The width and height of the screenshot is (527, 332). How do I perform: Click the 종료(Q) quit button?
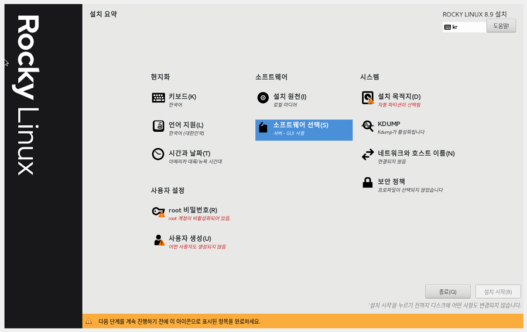coord(448,292)
